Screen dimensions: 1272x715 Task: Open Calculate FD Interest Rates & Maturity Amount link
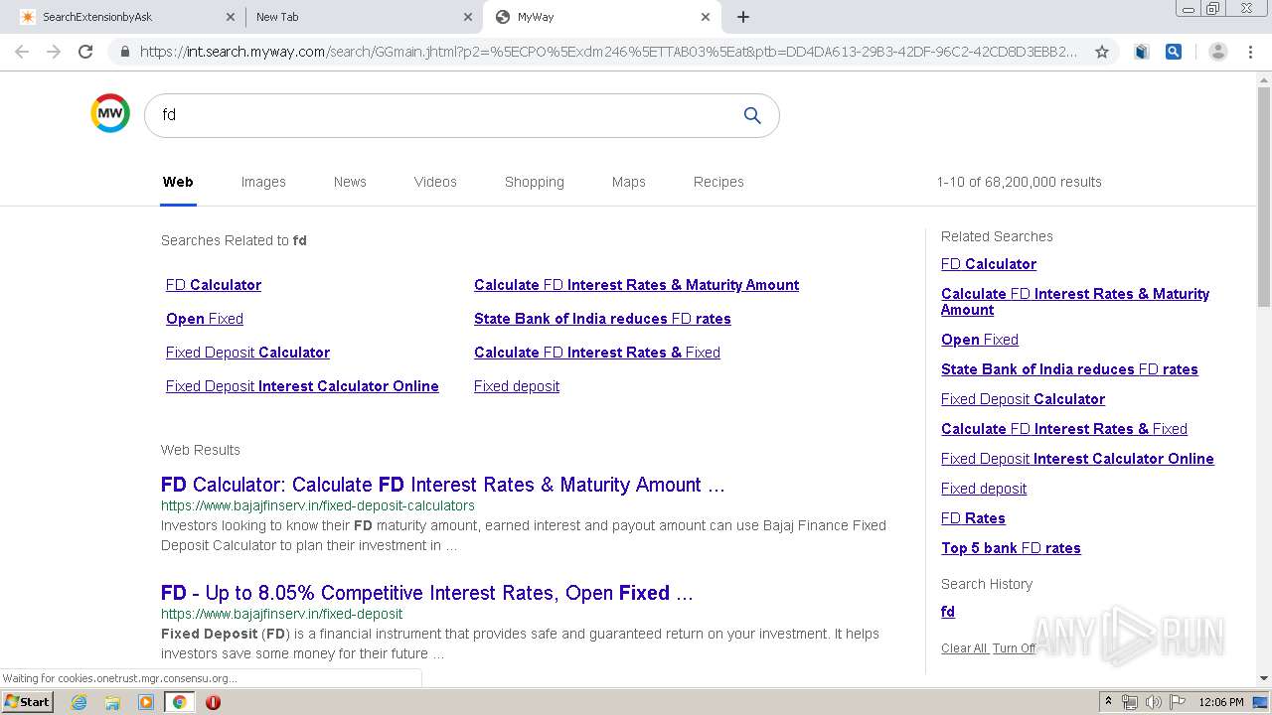point(636,285)
